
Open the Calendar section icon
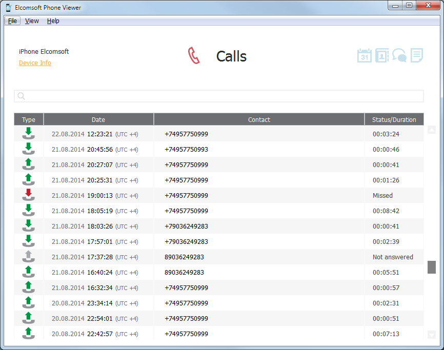[x=364, y=55]
